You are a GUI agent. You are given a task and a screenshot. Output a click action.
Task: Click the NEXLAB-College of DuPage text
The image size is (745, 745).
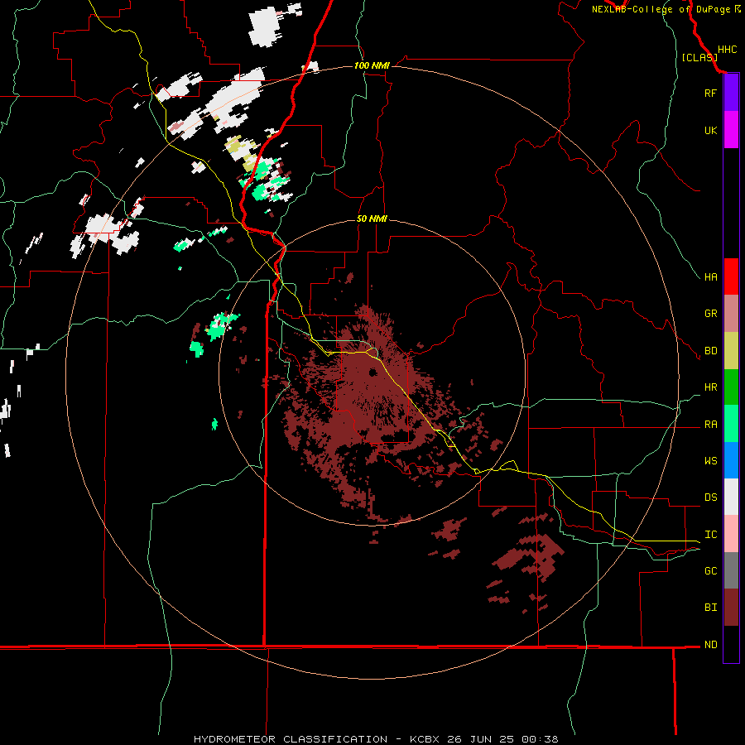tap(661, 9)
